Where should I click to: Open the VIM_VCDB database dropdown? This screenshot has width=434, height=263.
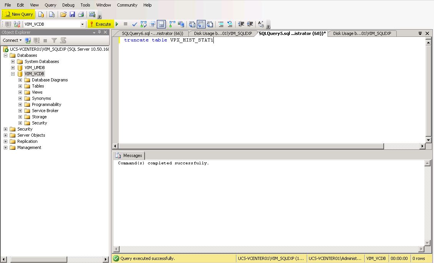82,24
